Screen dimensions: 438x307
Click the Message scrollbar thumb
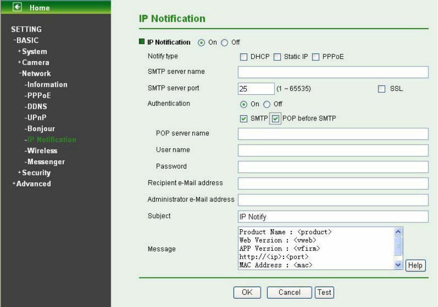pos(398,245)
